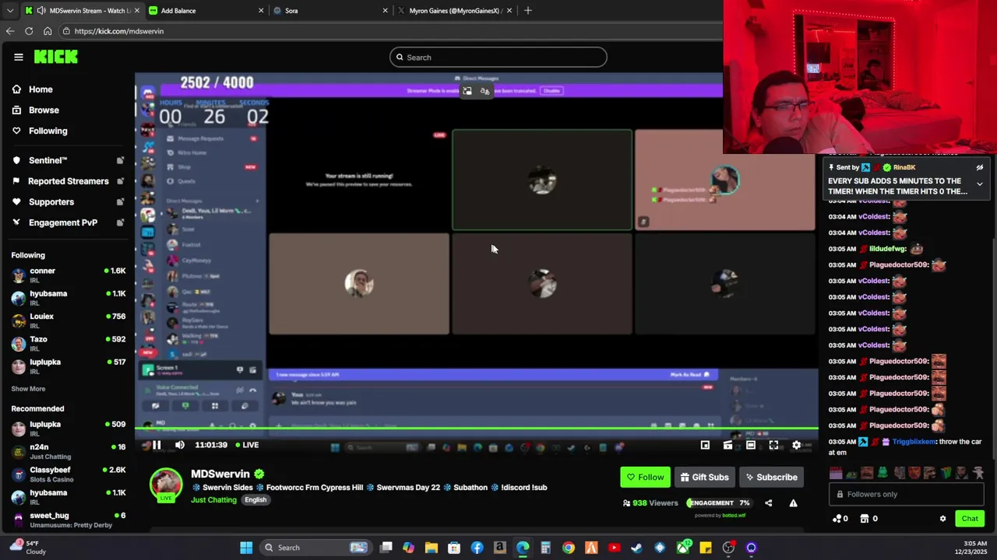Open Reported Streamers page

[68, 181]
